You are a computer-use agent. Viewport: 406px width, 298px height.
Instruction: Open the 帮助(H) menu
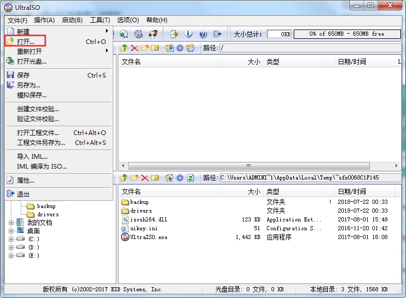157,20
